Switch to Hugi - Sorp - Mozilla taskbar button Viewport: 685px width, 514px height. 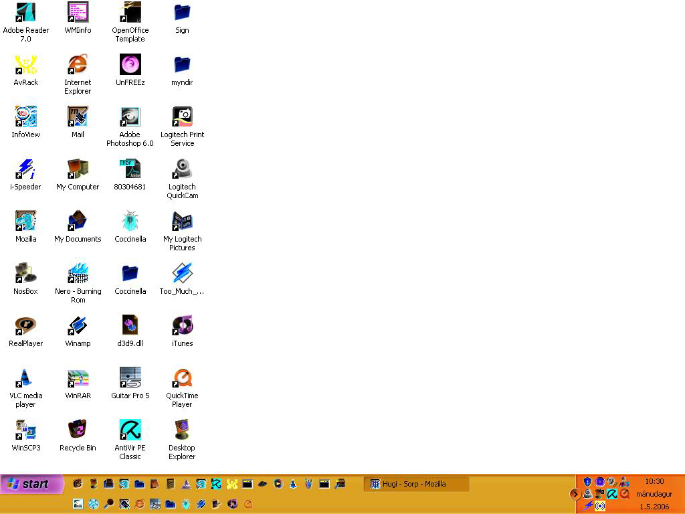416,484
